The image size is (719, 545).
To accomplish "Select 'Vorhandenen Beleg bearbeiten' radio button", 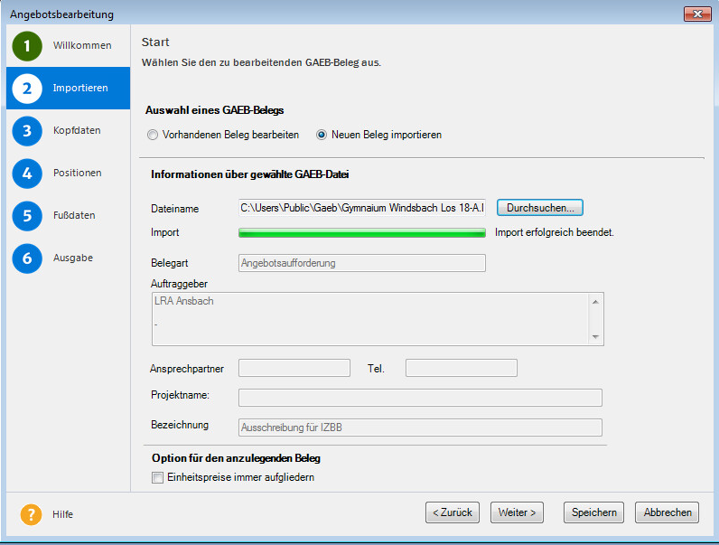I will [x=153, y=135].
